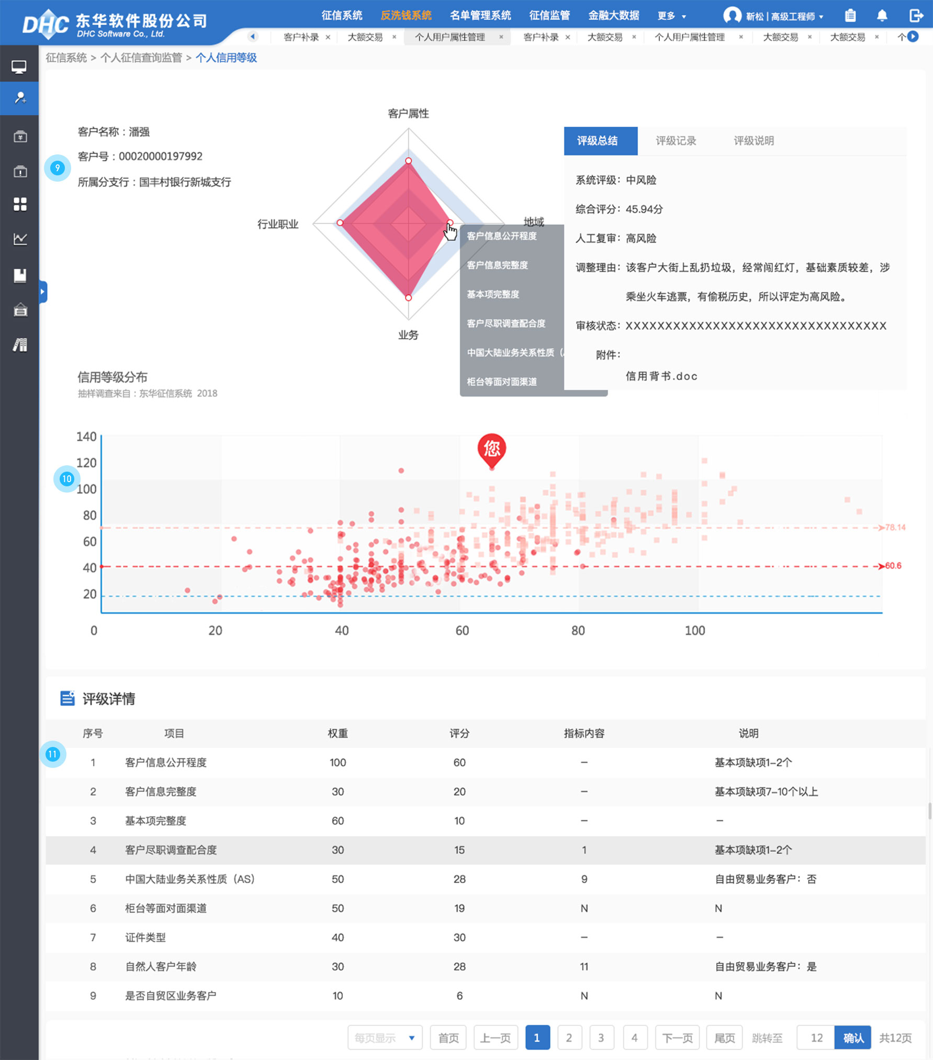
Task: Open the four-squares grid sidebar icon
Action: pyautogui.click(x=20, y=204)
